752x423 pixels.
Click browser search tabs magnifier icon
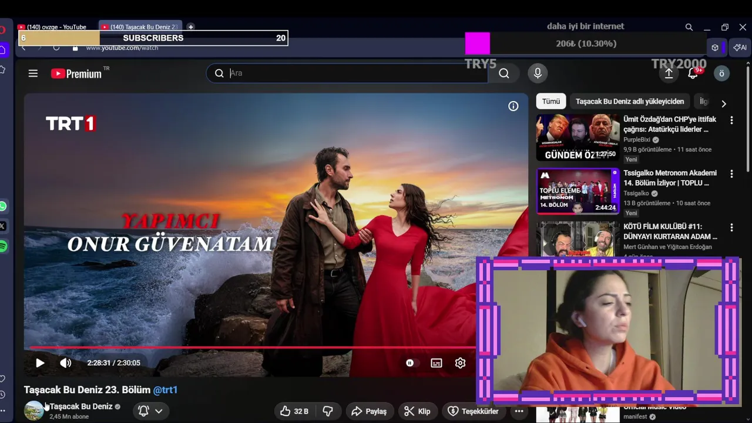click(x=689, y=27)
